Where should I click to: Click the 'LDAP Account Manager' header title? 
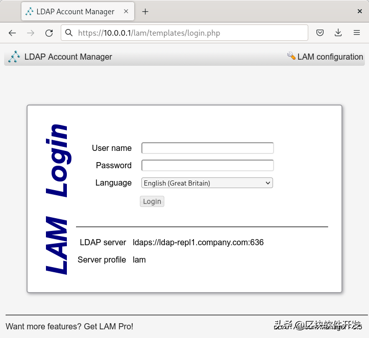pos(68,57)
